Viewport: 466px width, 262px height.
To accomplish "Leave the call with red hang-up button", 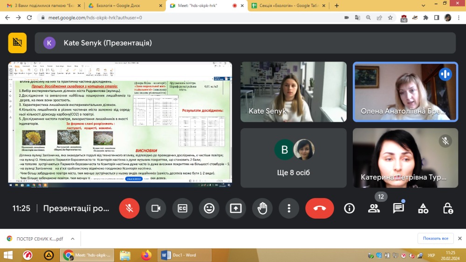I will 320,208.
